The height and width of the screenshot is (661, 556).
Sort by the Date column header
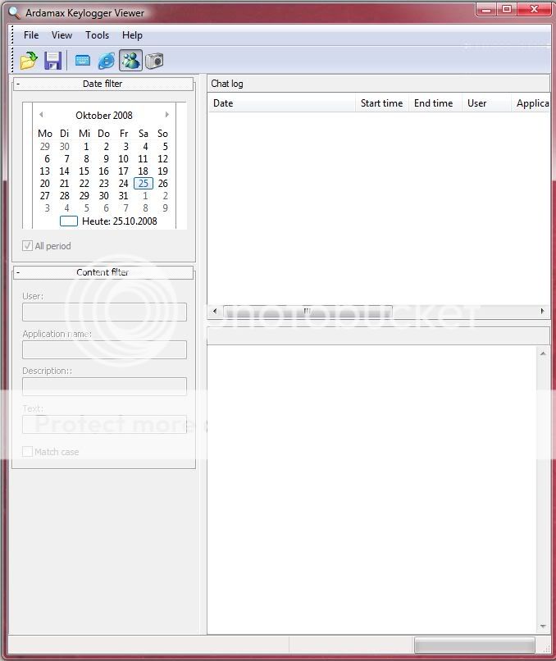(281, 103)
